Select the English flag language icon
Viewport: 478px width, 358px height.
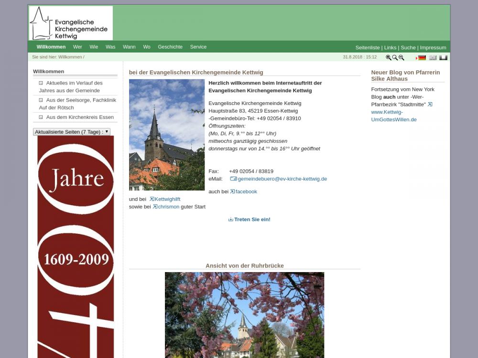(433, 58)
